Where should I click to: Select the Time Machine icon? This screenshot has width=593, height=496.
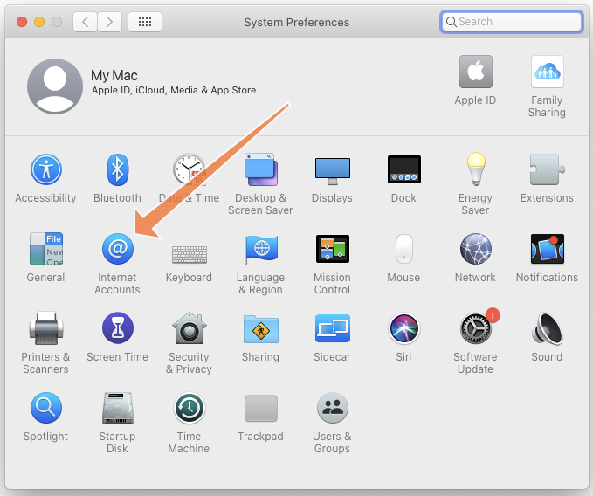click(x=189, y=409)
